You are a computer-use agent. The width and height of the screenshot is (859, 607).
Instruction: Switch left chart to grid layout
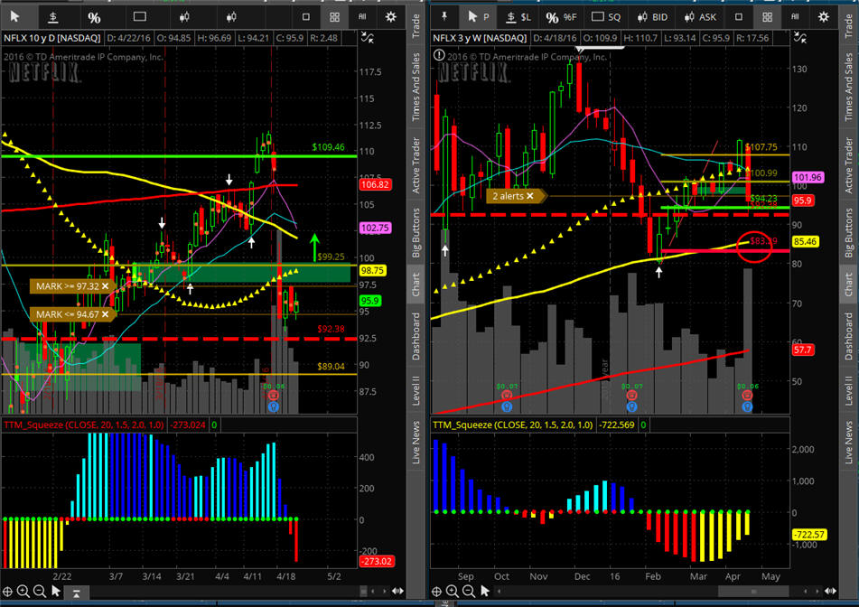[335, 17]
